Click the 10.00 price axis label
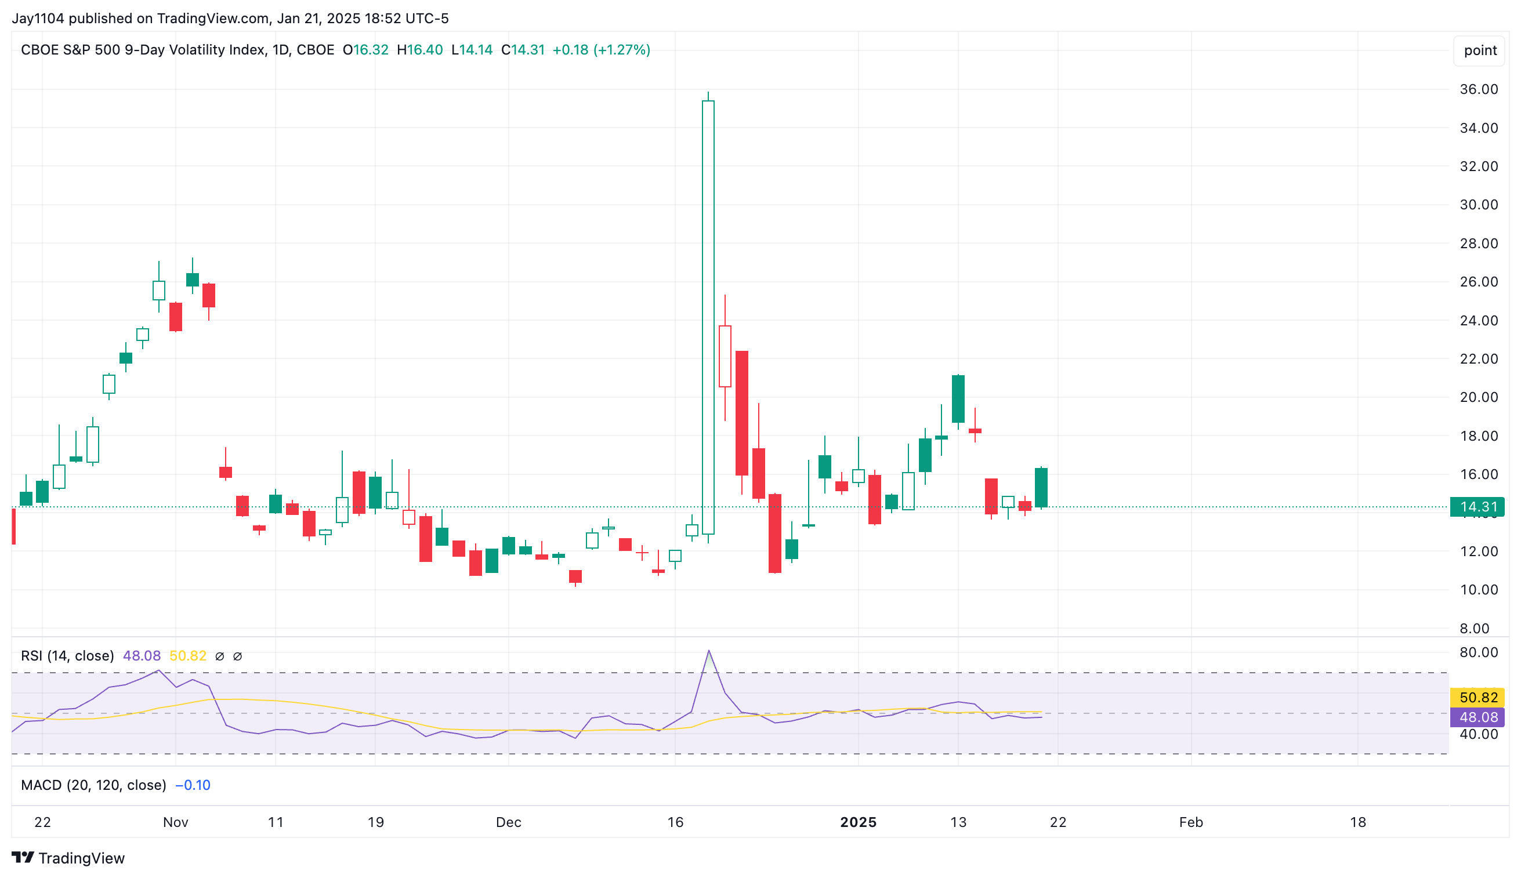1521x878 pixels. click(x=1479, y=589)
